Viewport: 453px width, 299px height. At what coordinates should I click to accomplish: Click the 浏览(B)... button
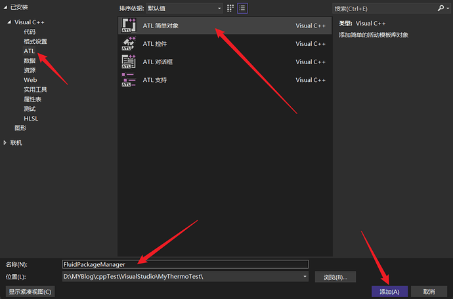335,277
